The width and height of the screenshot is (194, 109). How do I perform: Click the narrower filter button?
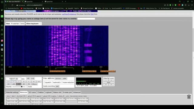[x=58, y=78]
